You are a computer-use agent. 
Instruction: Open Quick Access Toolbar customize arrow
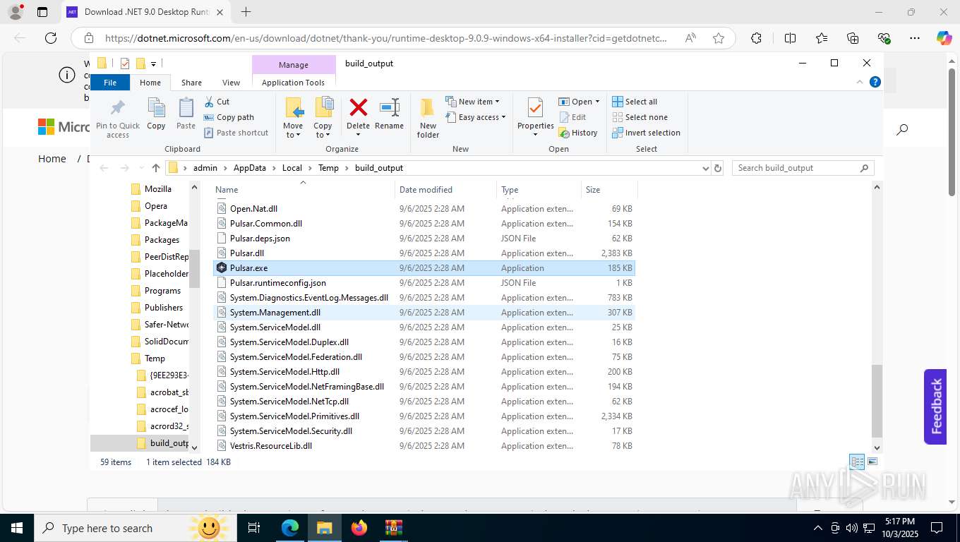[x=153, y=64]
